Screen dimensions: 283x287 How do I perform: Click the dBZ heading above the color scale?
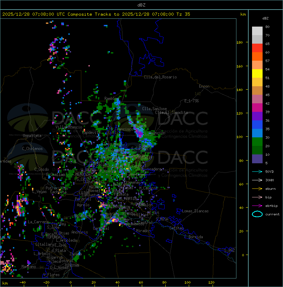[x=265, y=18]
